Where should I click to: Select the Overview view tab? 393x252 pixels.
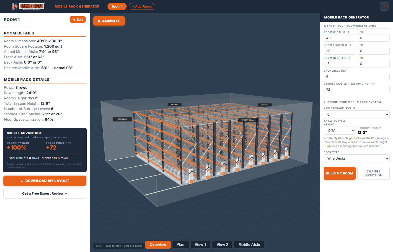pos(158,245)
